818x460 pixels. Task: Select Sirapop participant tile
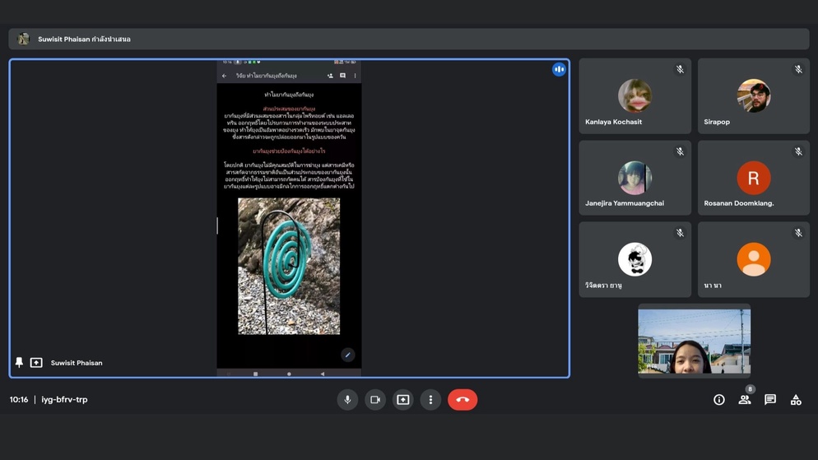pos(753,96)
